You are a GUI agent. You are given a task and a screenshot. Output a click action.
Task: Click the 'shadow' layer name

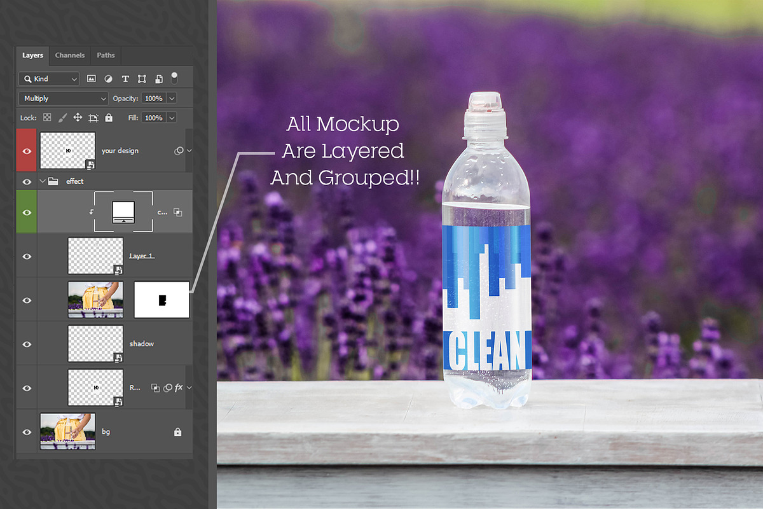[142, 344]
